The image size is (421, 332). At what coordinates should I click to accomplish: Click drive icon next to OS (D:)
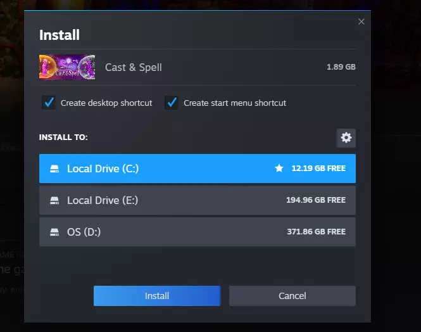click(x=54, y=232)
